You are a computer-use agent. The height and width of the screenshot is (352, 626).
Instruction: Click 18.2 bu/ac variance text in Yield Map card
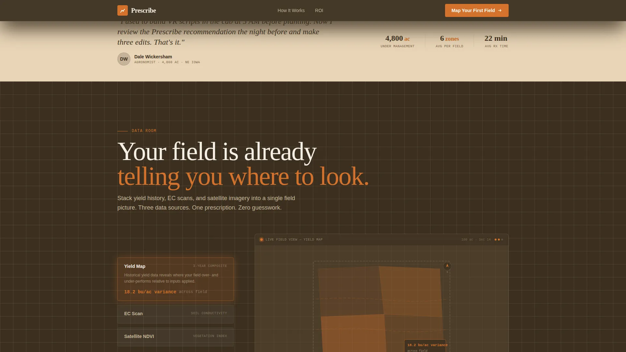click(x=150, y=292)
